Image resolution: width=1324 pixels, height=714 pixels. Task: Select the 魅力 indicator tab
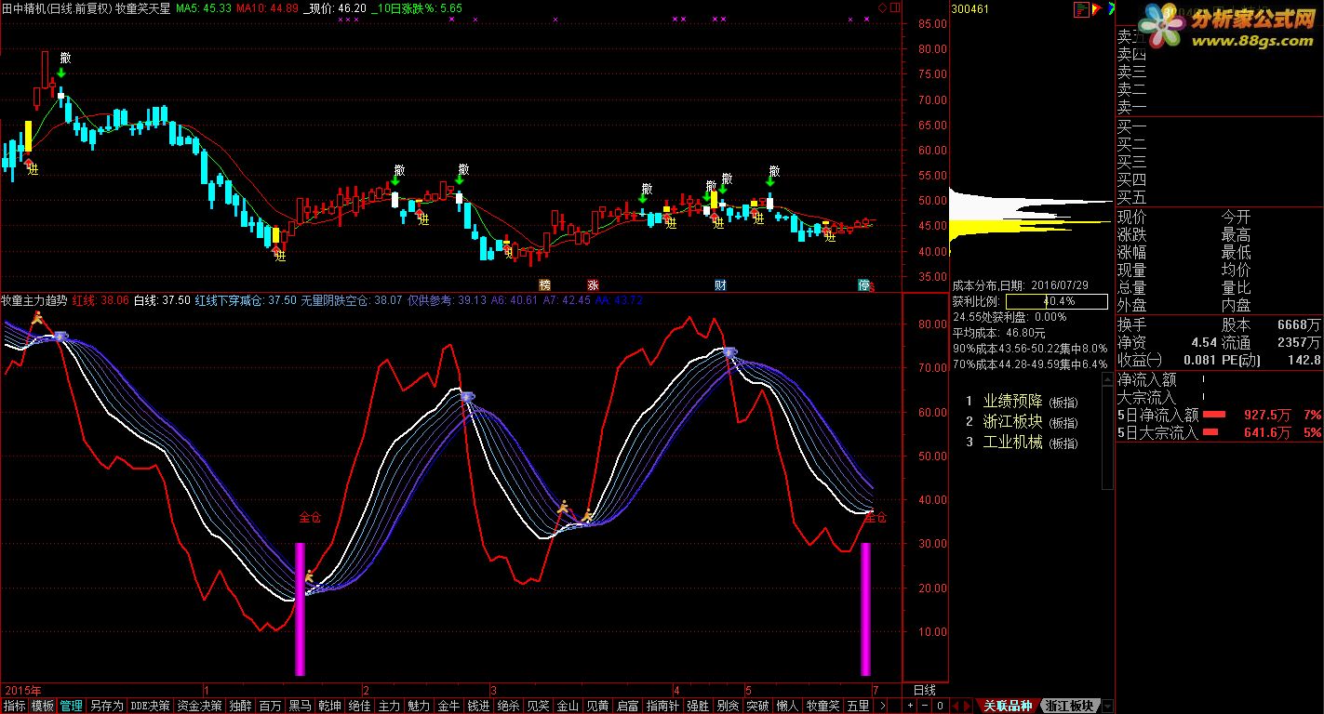(x=419, y=706)
